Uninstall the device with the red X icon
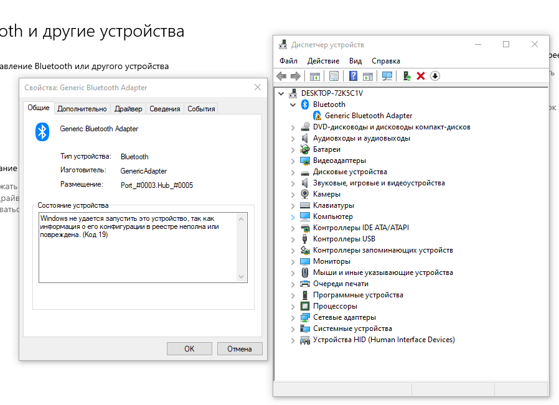This screenshot has width=559, height=405. 421,76
